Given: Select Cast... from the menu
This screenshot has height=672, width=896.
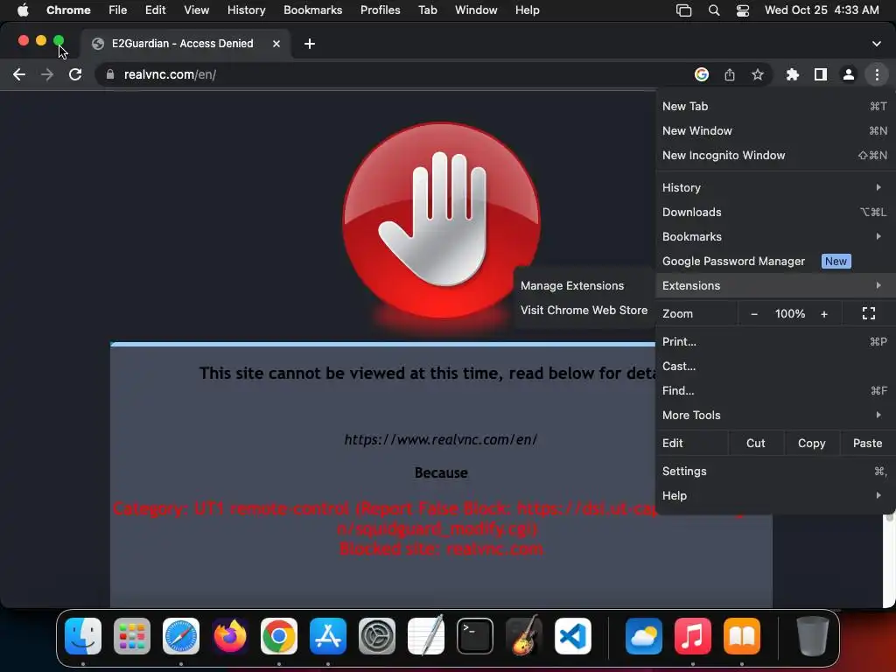Looking at the screenshot, I should [x=774, y=367].
